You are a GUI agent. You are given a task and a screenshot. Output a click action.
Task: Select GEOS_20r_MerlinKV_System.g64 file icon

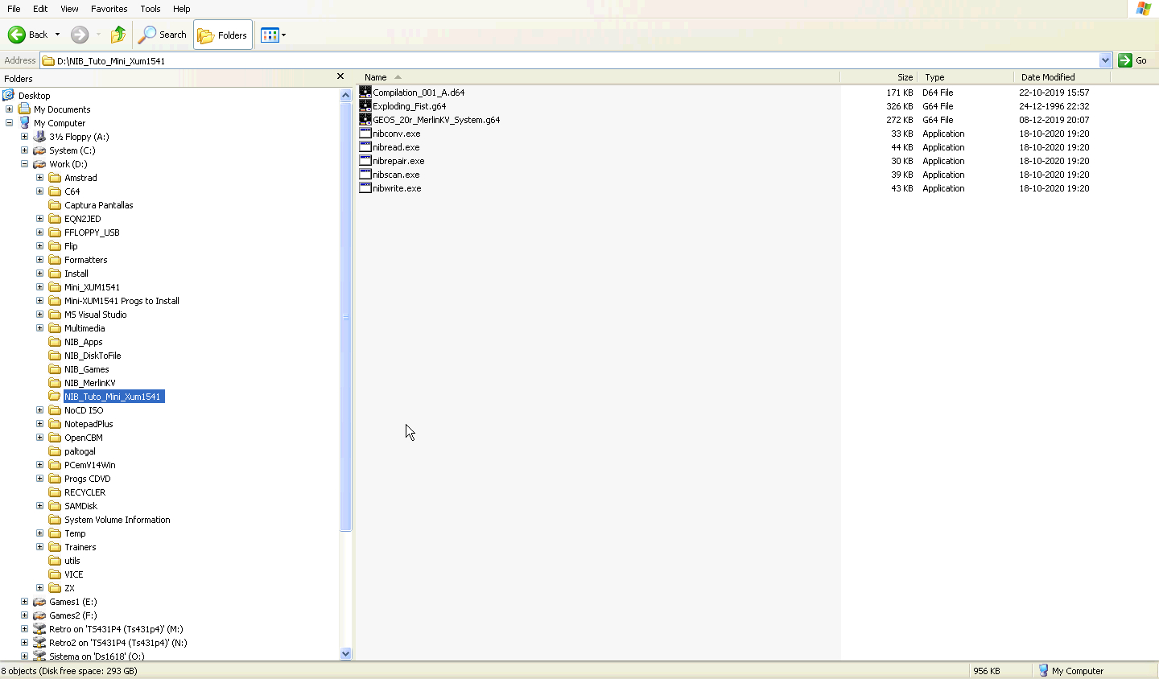[365, 119]
